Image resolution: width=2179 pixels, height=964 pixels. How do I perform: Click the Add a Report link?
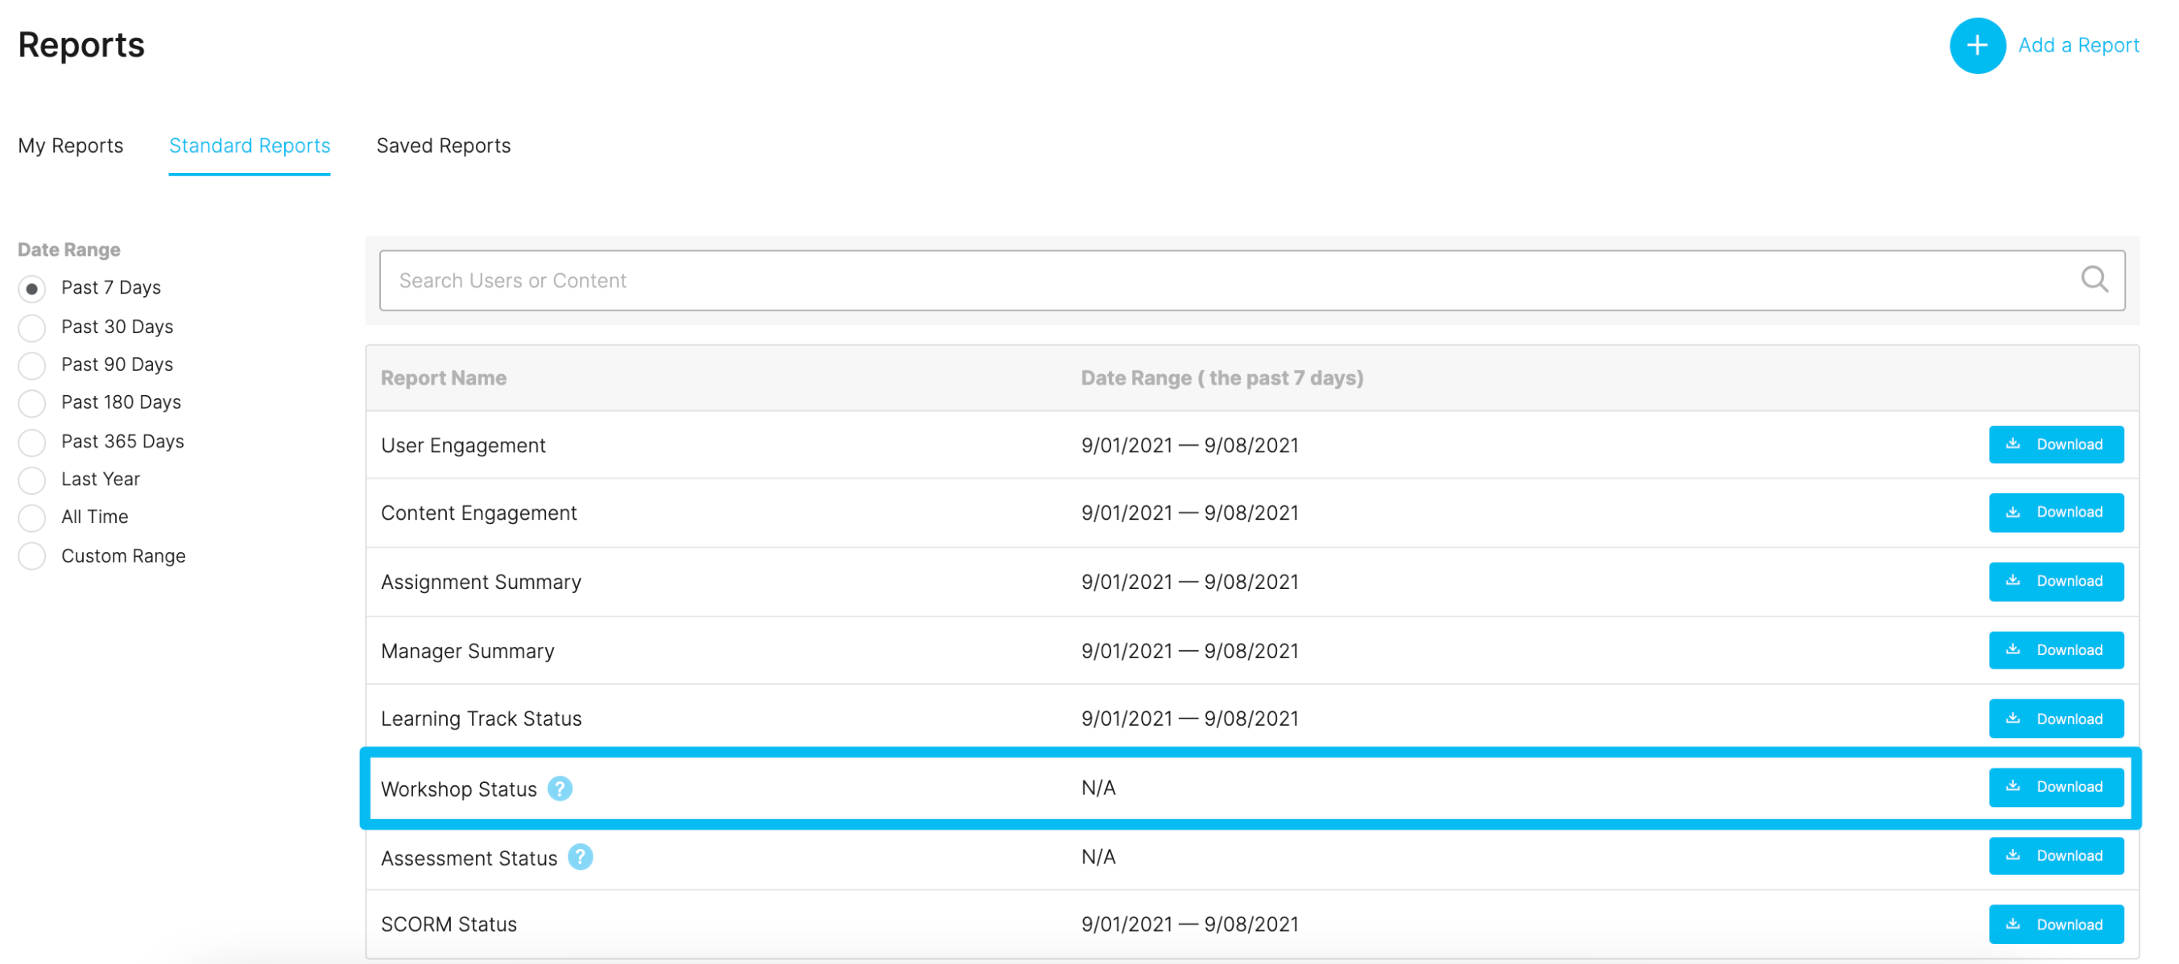[x=2078, y=46]
